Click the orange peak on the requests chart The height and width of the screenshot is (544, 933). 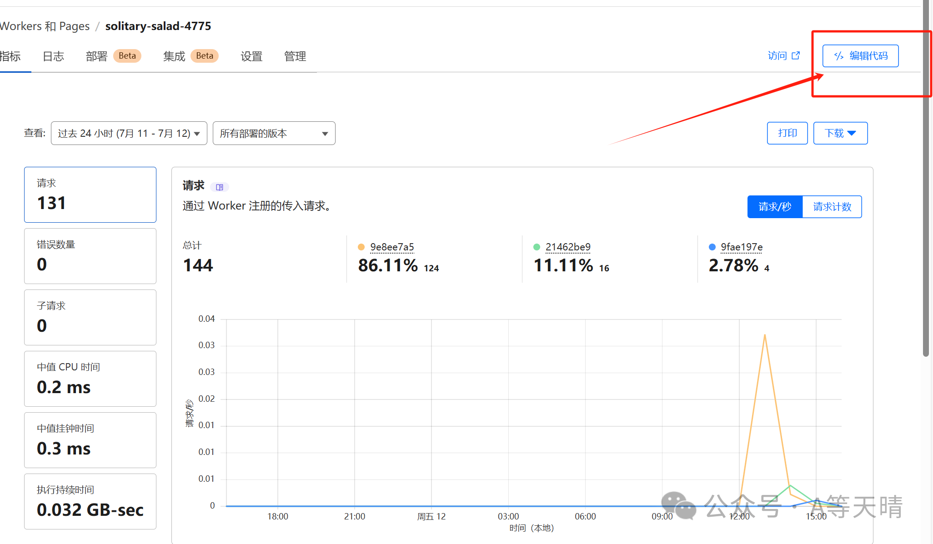tap(765, 335)
